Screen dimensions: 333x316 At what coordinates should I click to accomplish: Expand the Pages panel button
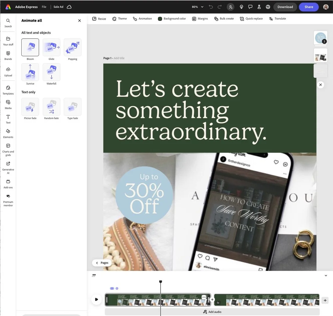(x=102, y=263)
